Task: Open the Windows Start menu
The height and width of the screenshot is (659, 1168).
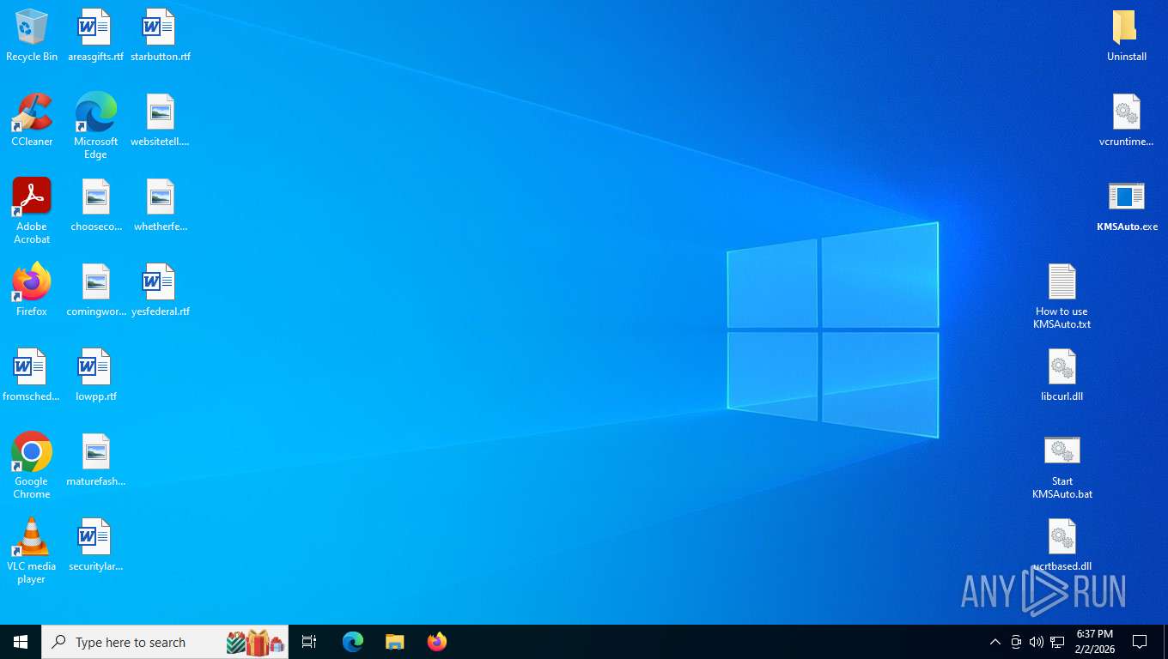Action: pyautogui.click(x=21, y=642)
